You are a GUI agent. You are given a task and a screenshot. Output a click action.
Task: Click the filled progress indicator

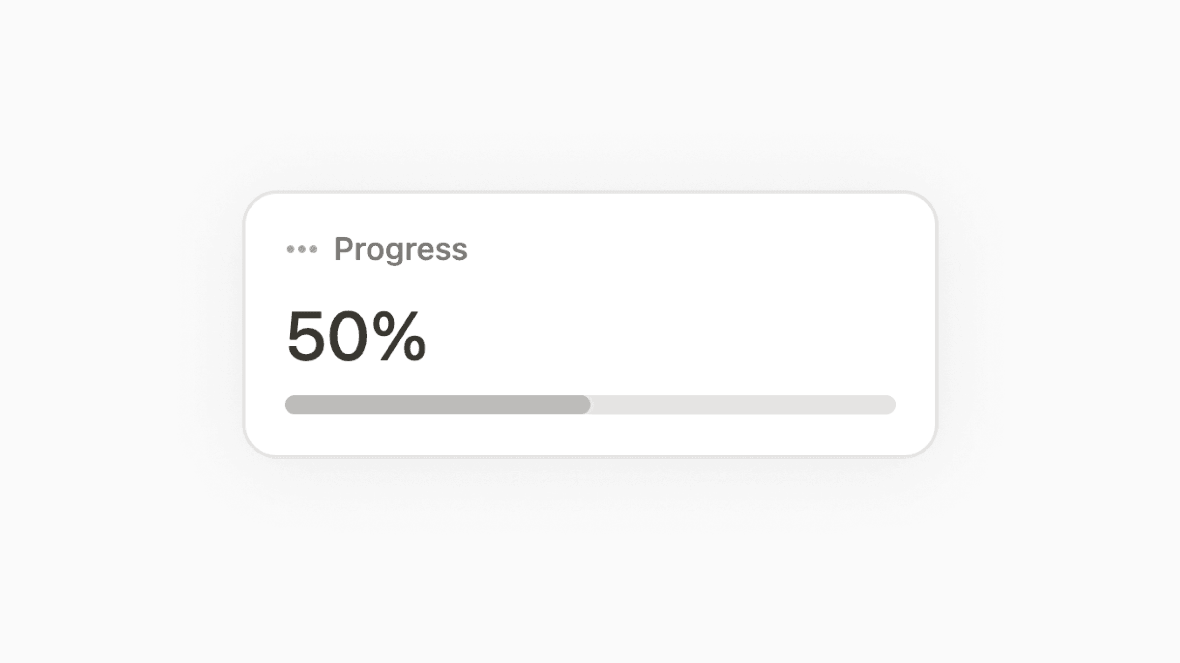pyautogui.click(x=438, y=405)
